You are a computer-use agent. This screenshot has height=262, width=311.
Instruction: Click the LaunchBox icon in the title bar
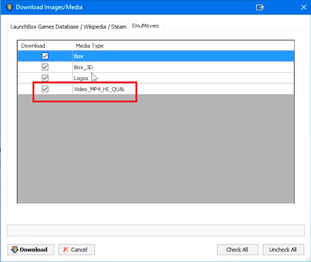pyautogui.click(x=9, y=7)
